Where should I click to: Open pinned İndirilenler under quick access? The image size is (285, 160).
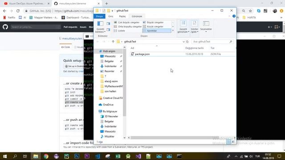click(x=110, y=66)
